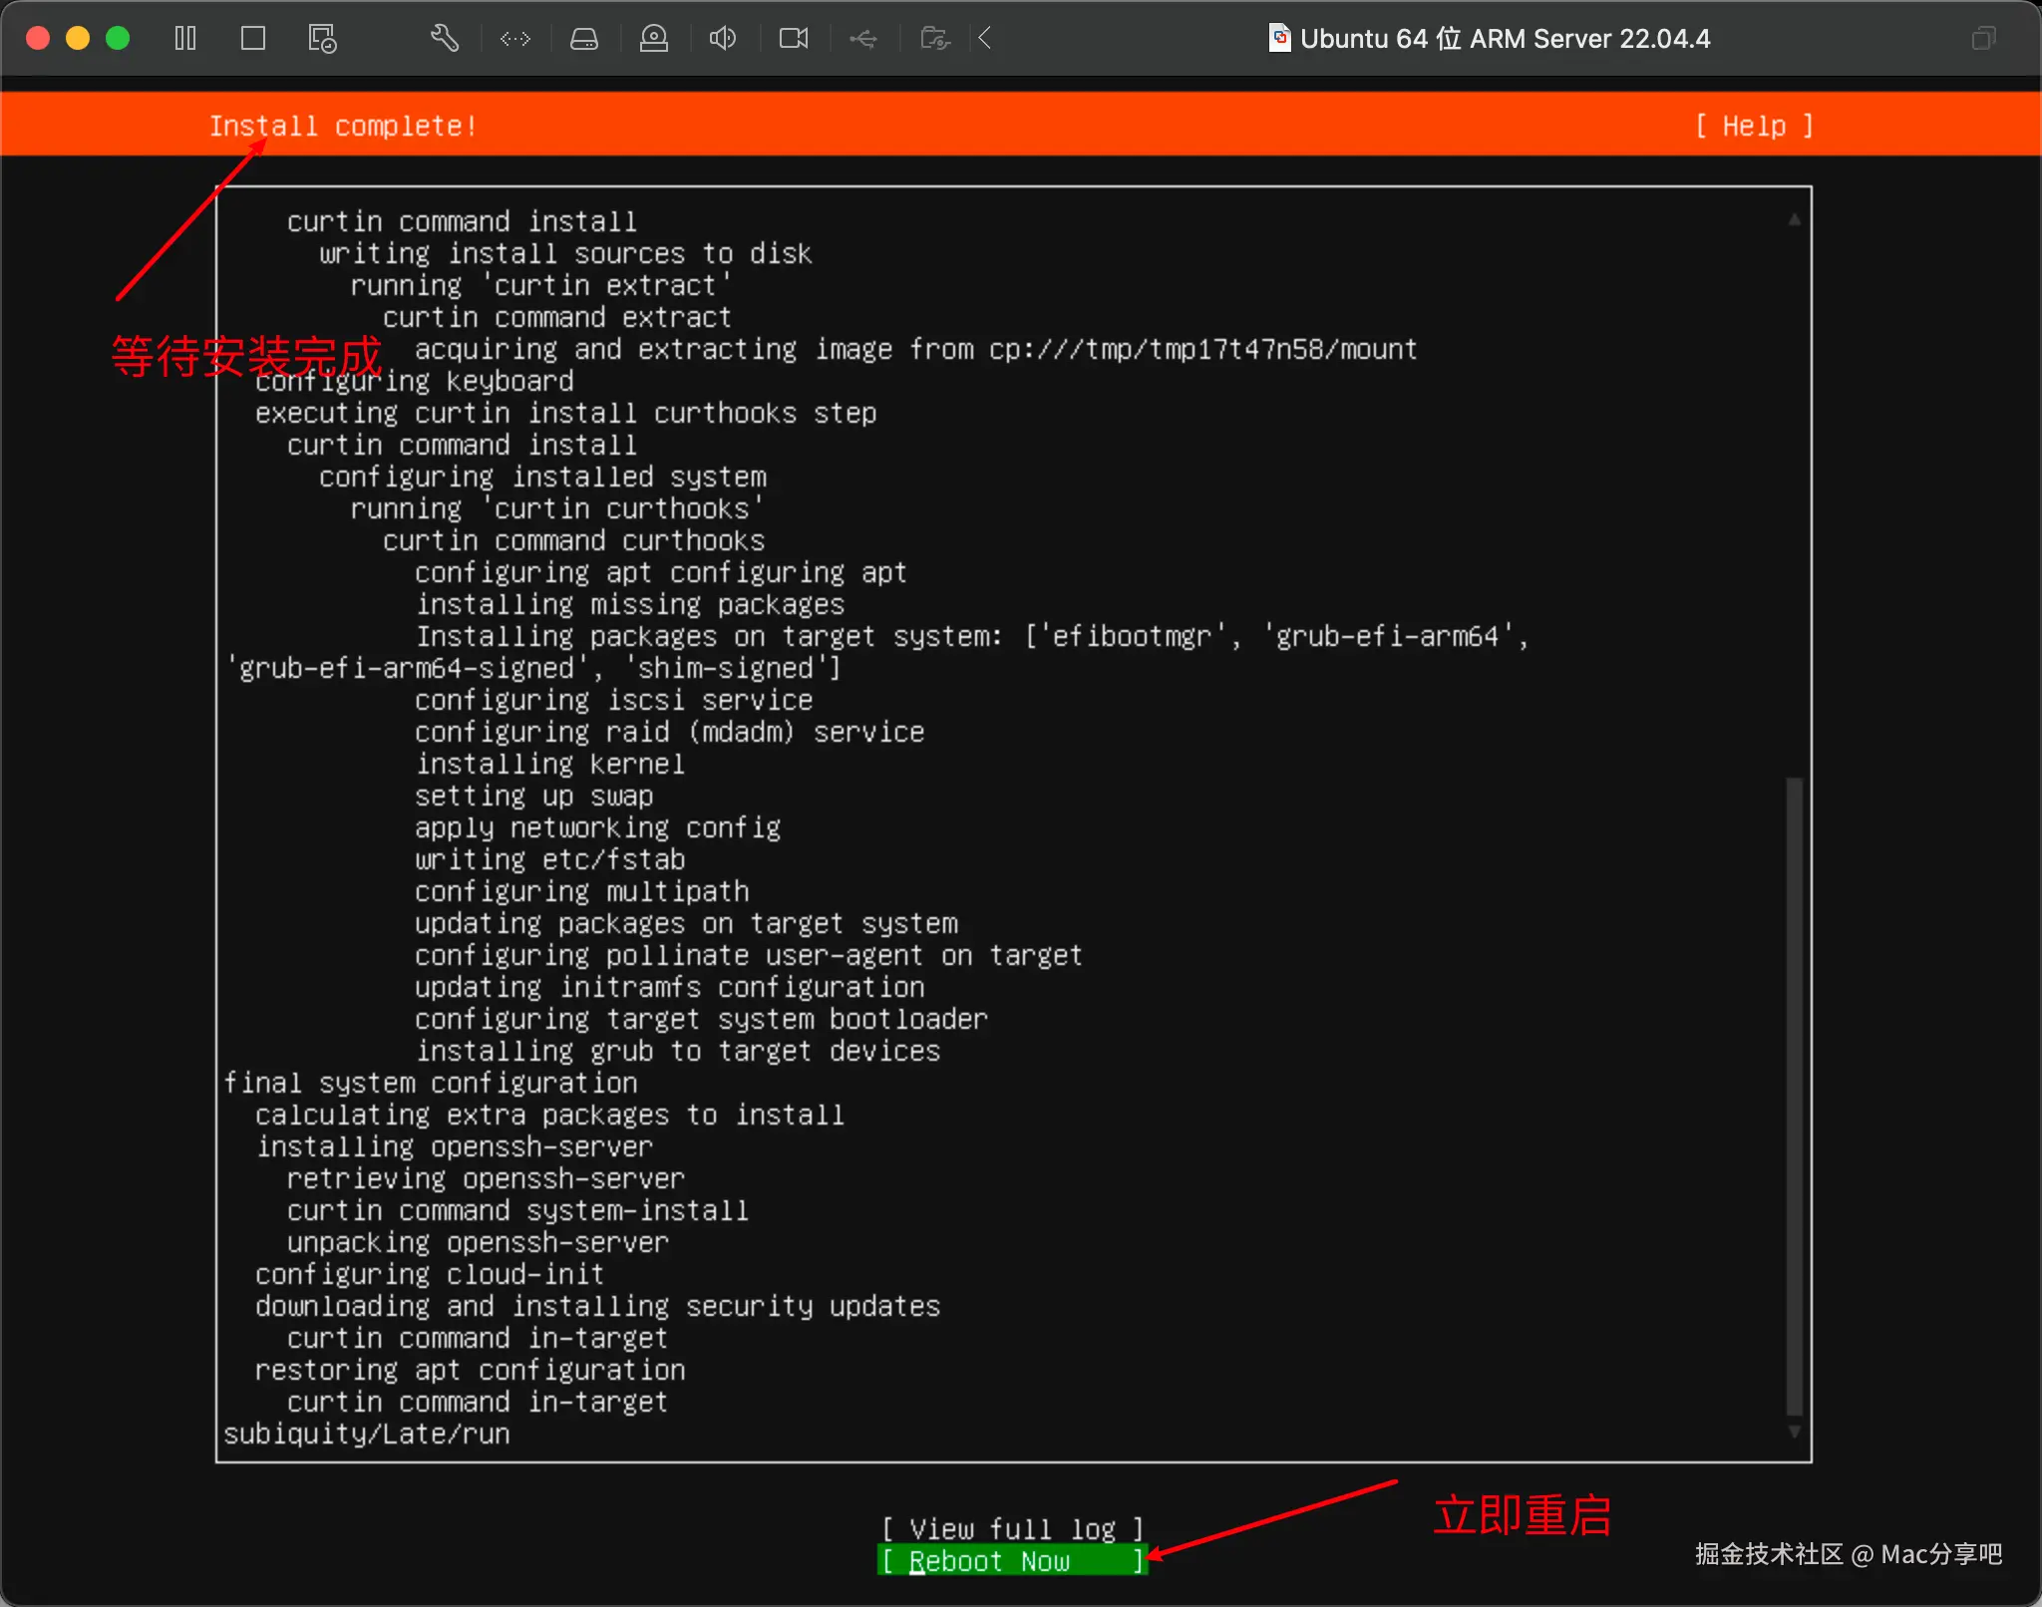Click the window stack icon at top right
2042x1607 pixels.
pyautogui.click(x=1983, y=39)
